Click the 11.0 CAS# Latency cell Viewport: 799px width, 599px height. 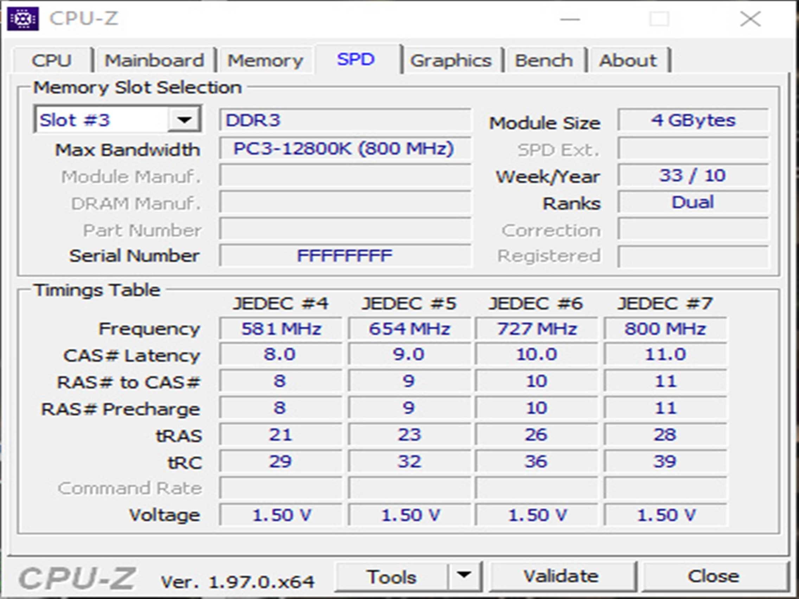(665, 354)
